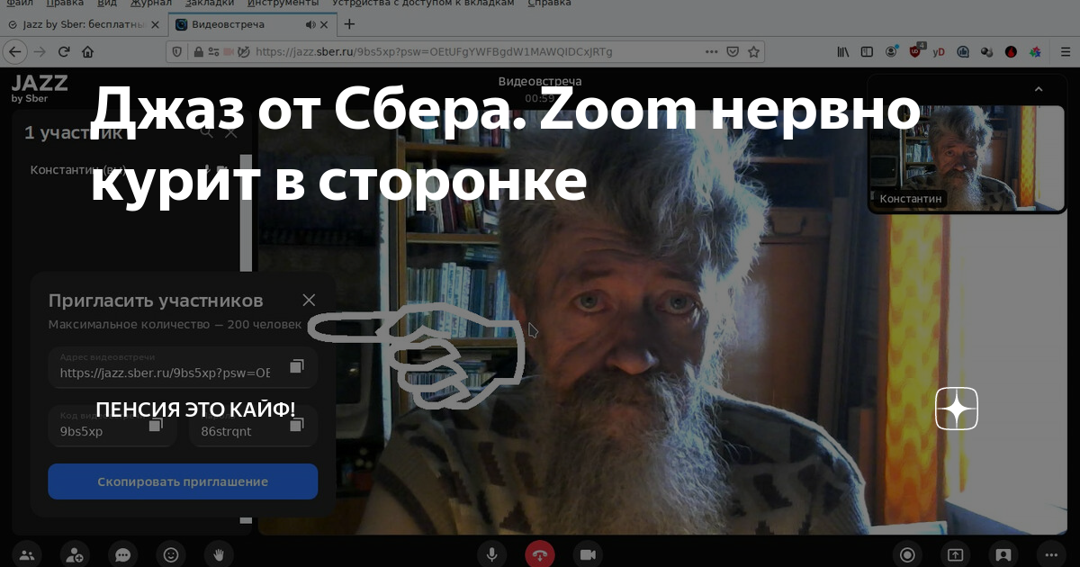
Task: Click the Скопировать приглашение button
Action: (183, 481)
